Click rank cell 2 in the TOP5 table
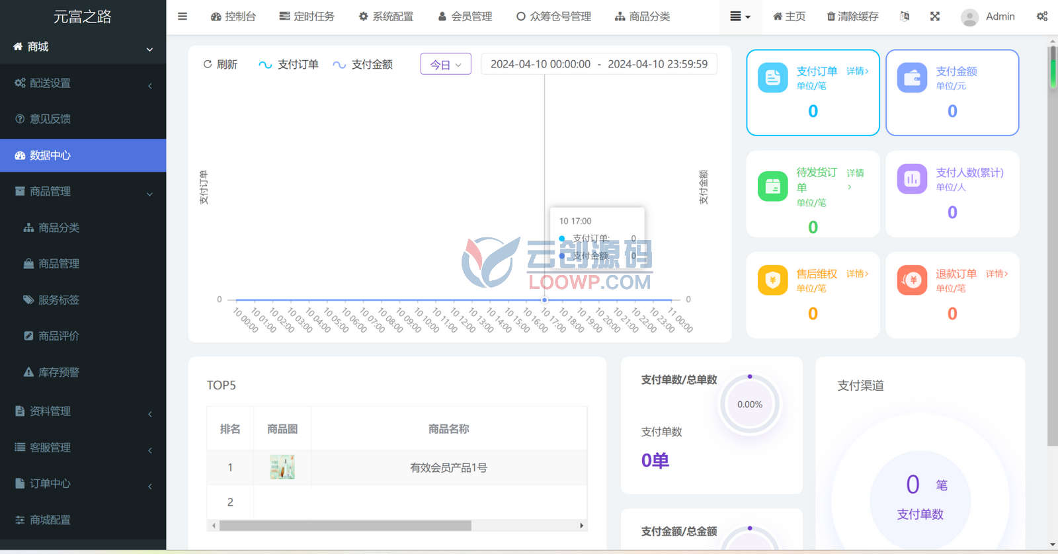This screenshot has height=554, width=1058. [x=230, y=502]
